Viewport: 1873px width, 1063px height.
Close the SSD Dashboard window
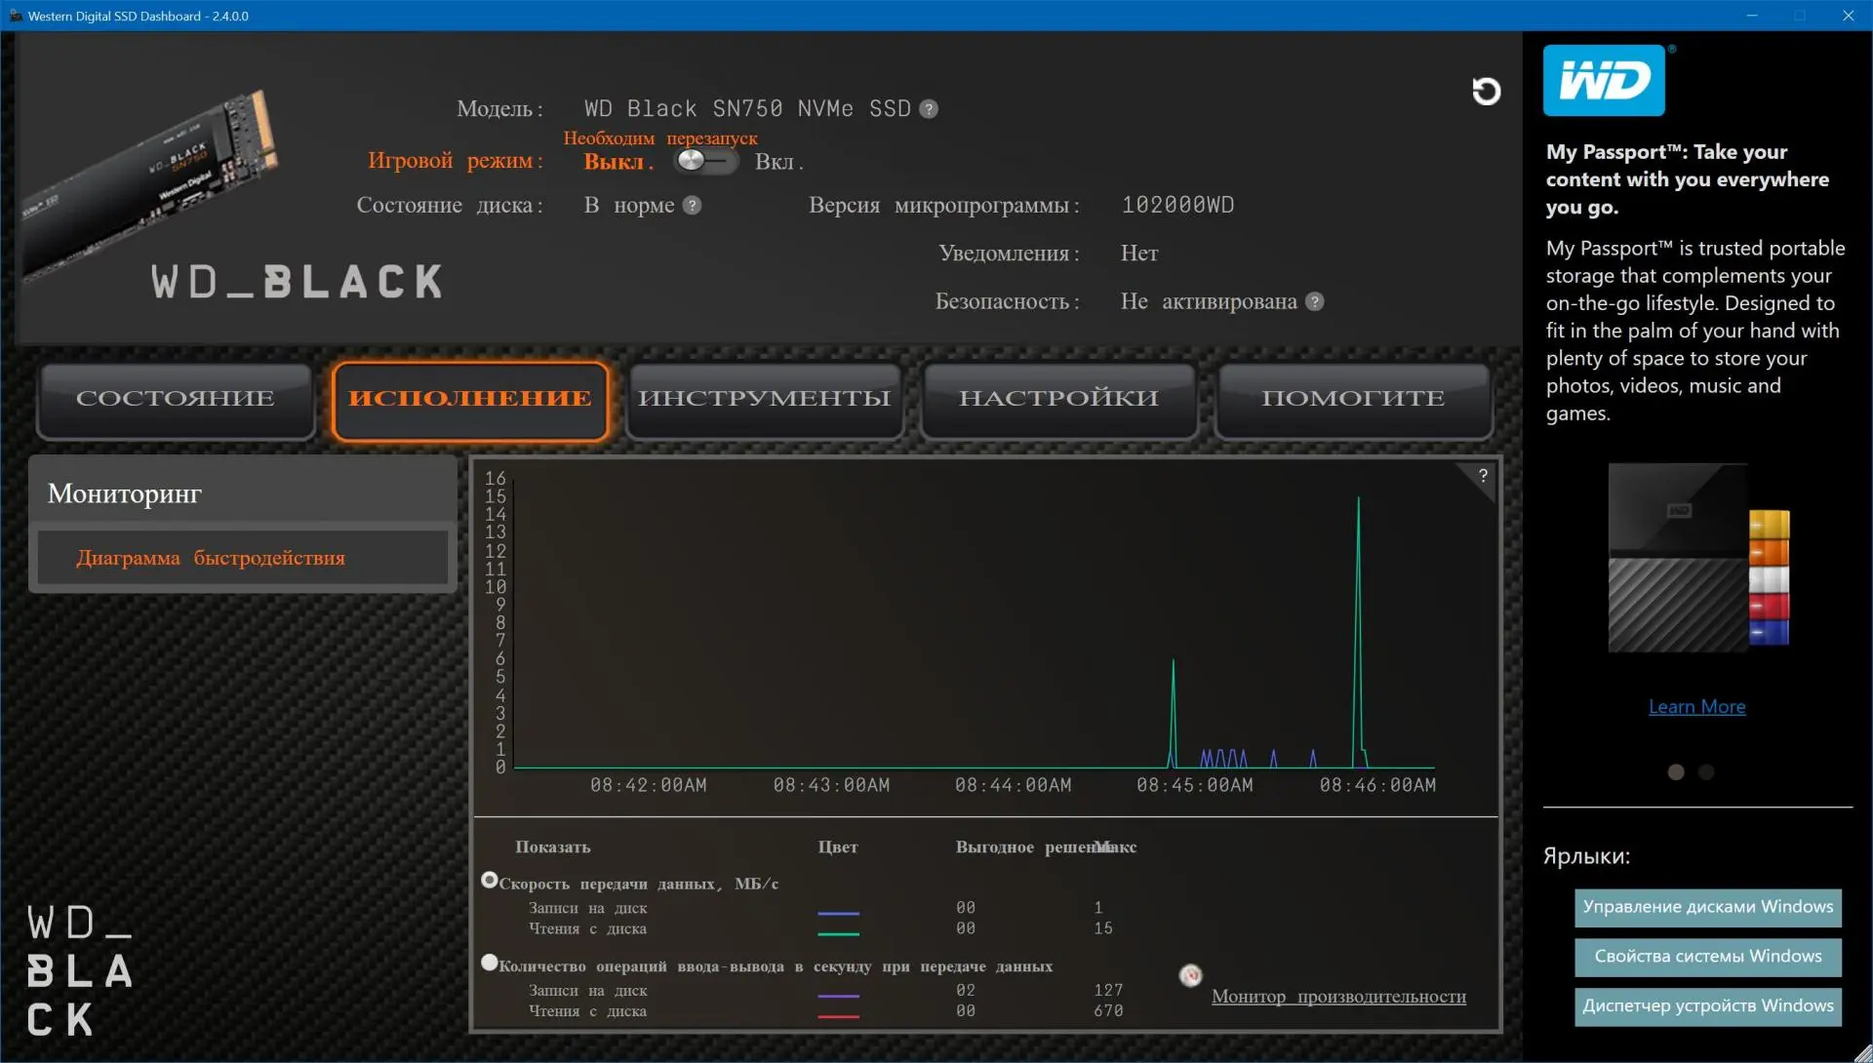point(1848,16)
